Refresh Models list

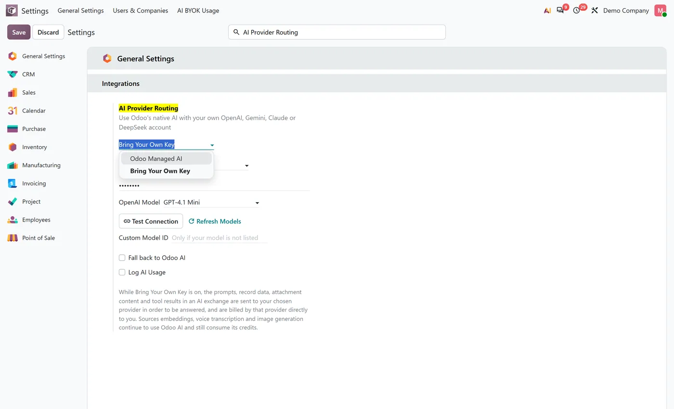pos(215,222)
